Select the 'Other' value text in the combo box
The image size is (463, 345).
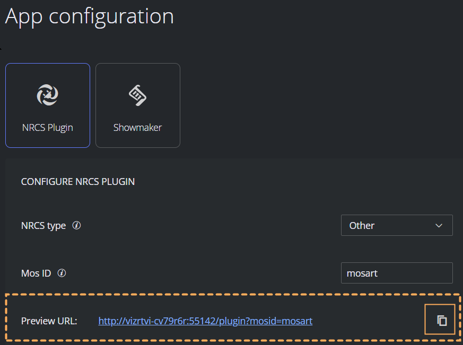[362, 225]
